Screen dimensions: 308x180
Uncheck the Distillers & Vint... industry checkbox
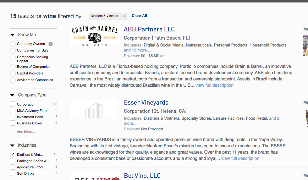13,155
